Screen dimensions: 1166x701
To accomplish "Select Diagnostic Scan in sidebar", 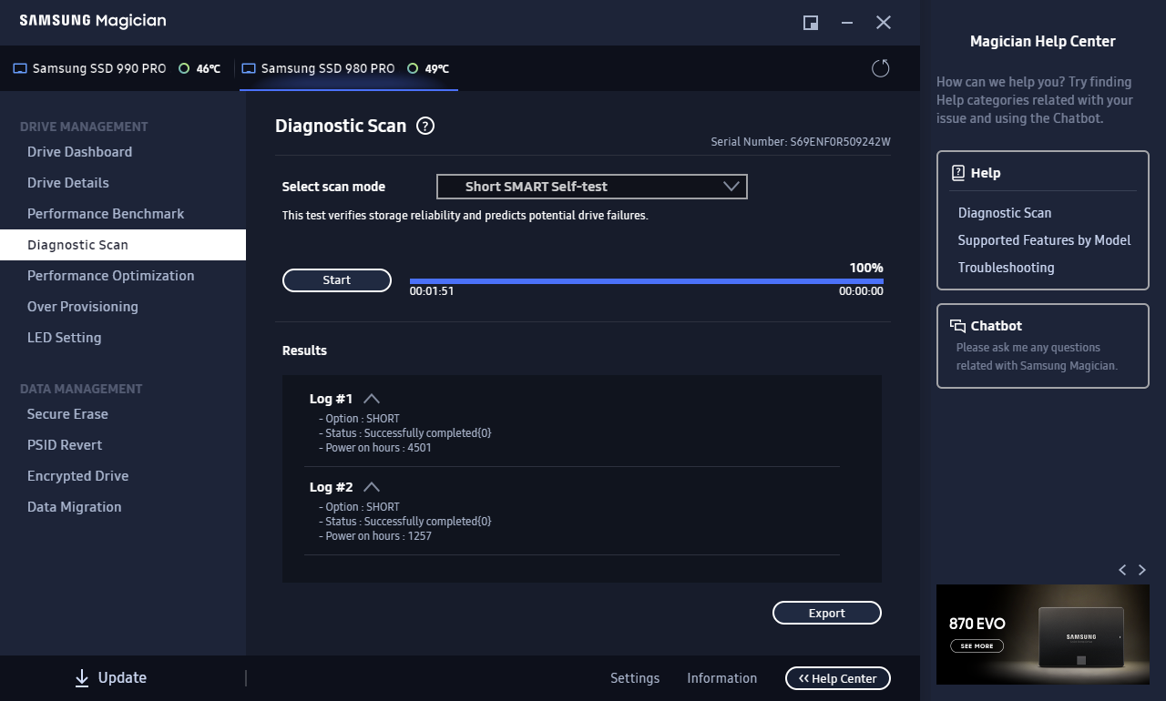I will 123,245.
